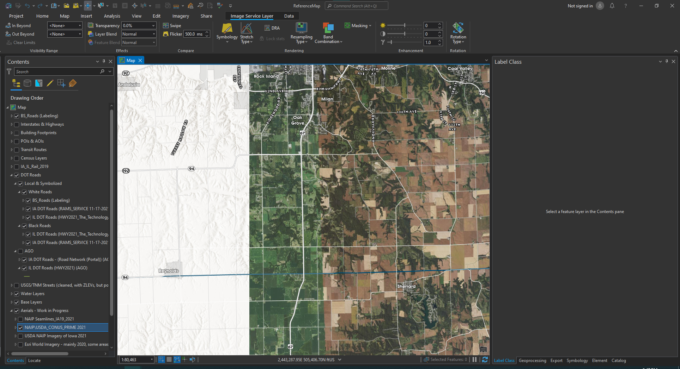
Task: Collapse the DOT Roads group
Action: 12,175
